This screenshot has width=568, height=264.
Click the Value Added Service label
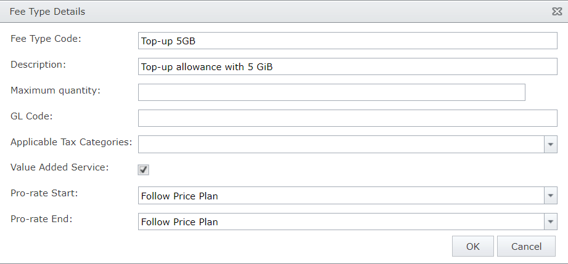[59, 167]
